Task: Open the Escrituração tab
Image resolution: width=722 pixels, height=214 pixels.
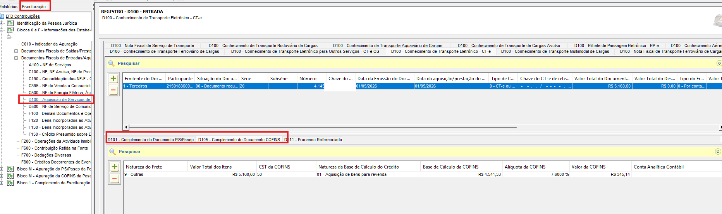Action: pos(34,7)
